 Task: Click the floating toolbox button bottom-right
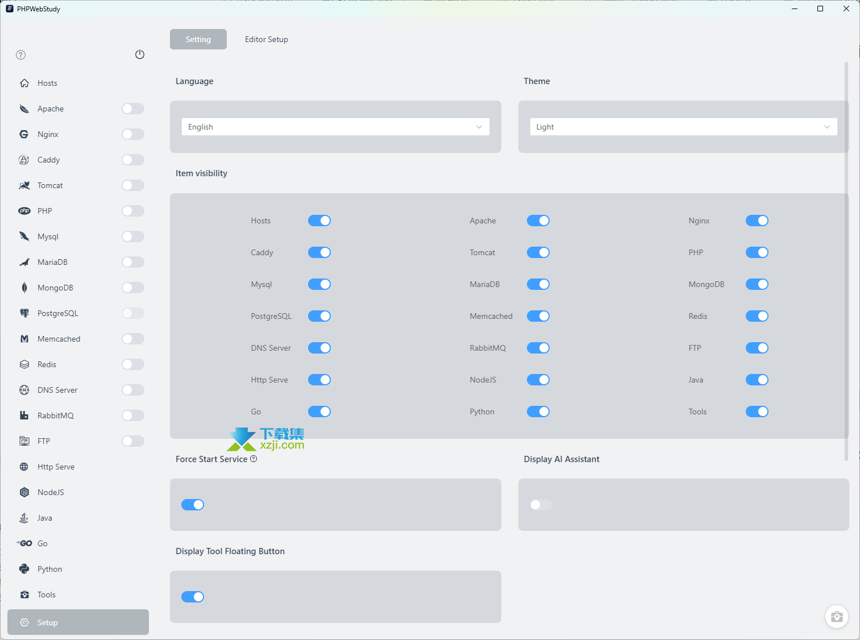coord(837,617)
